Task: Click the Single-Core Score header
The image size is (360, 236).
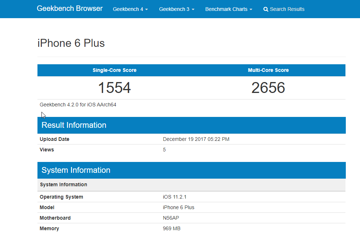Action: [114, 70]
